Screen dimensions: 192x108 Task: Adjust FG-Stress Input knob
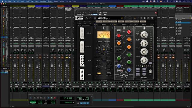coord(144,35)
